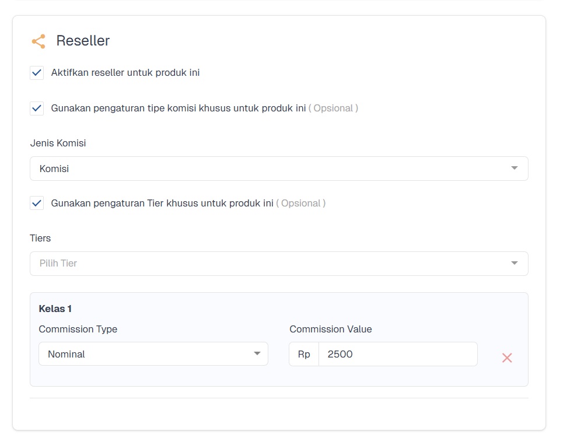Click the Commission Value input field
The width and height of the screenshot is (567, 438).
click(398, 354)
